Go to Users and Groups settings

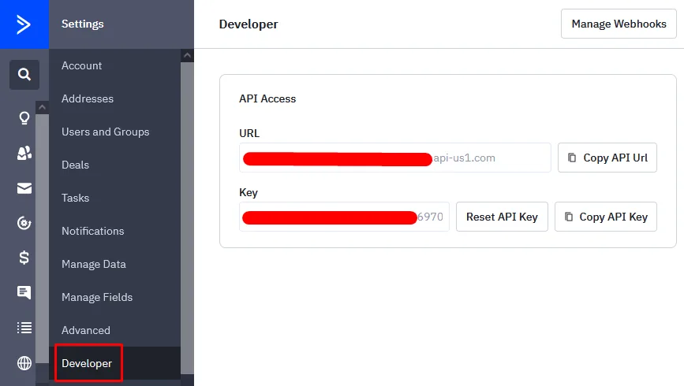pyautogui.click(x=105, y=132)
